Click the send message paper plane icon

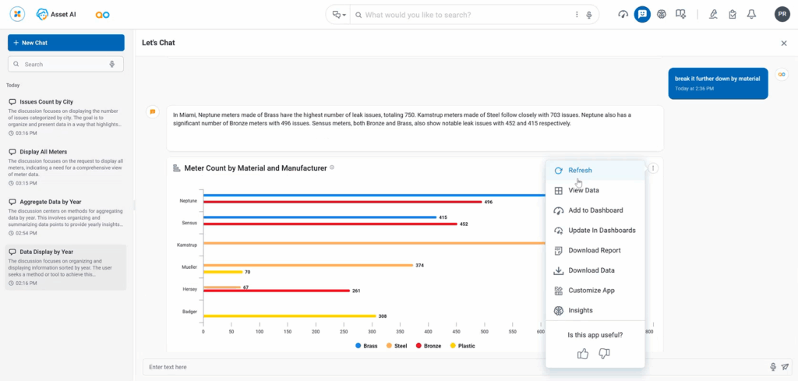pos(785,367)
